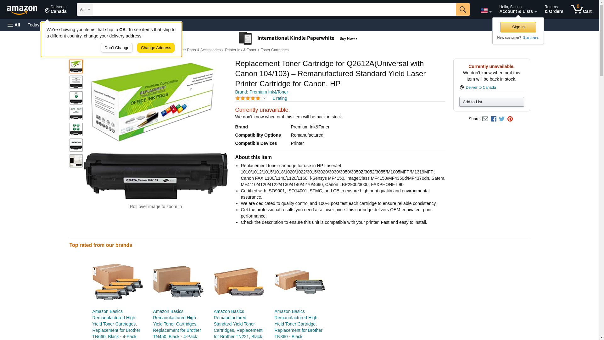Image resolution: width=604 pixels, height=340 pixels.
Task: Open the search category All dropdown
Action: coord(85,9)
